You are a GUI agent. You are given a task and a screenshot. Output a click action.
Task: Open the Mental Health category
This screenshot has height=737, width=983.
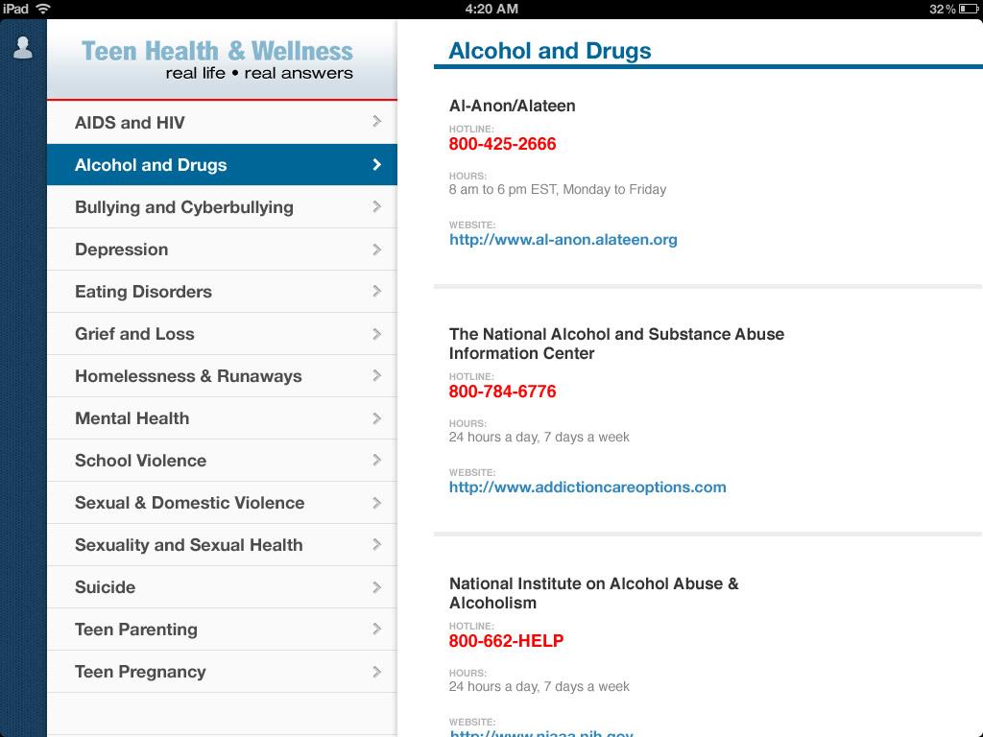(x=222, y=418)
